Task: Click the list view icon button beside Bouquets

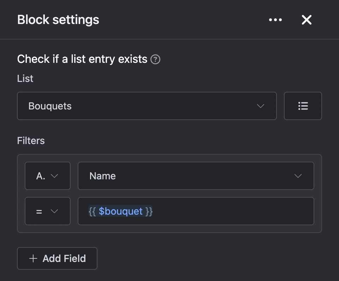Action: [x=303, y=106]
